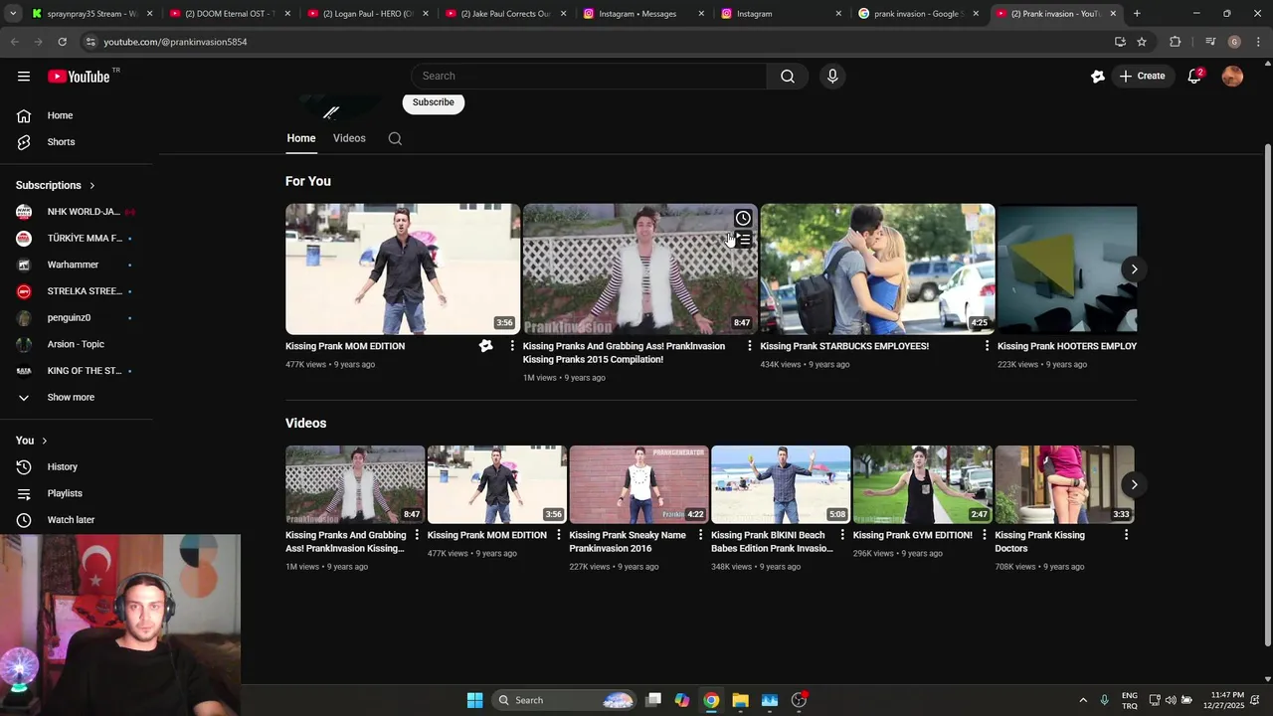
Task: Open the notifications bell
Action: (1195, 77)
